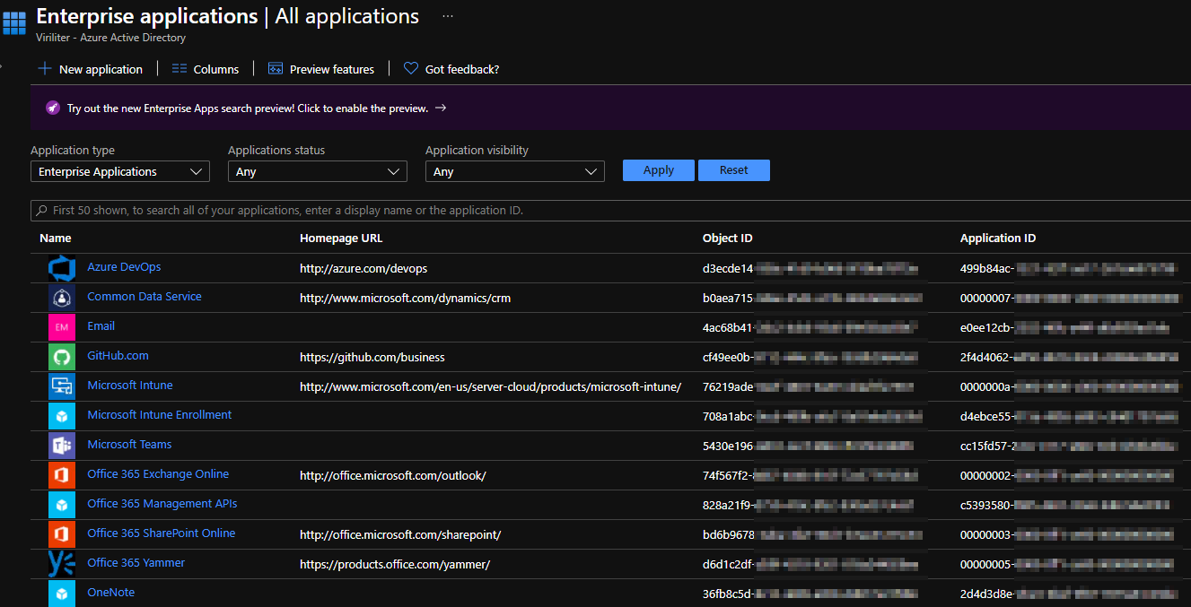Click the search magnifier icon
1191x607 pixels.
click(41, 211)
